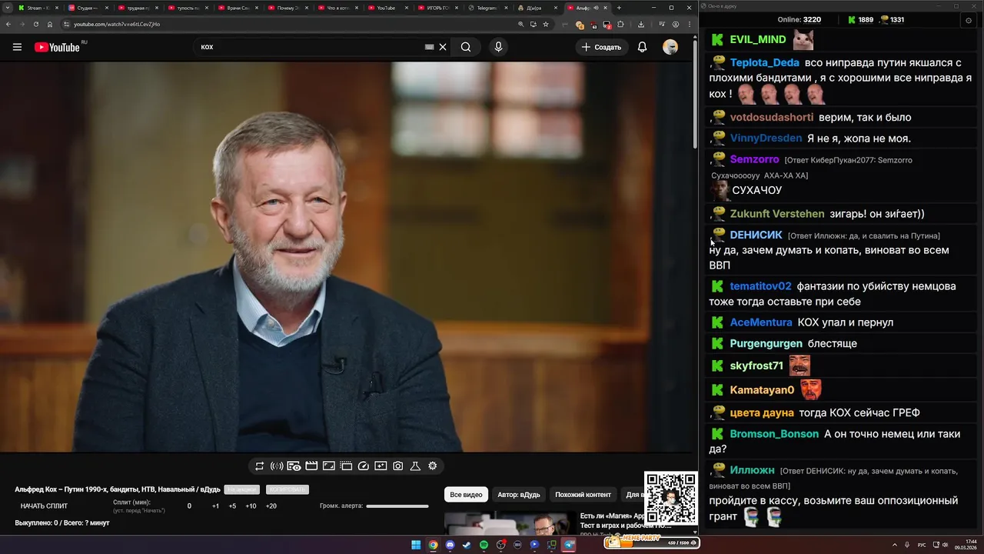Open Steam from the taskbar

point(467,545)
